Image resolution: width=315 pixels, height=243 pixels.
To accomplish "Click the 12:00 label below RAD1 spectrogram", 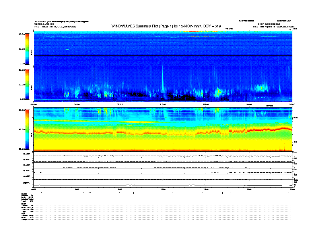I will (x=163, y=104).
